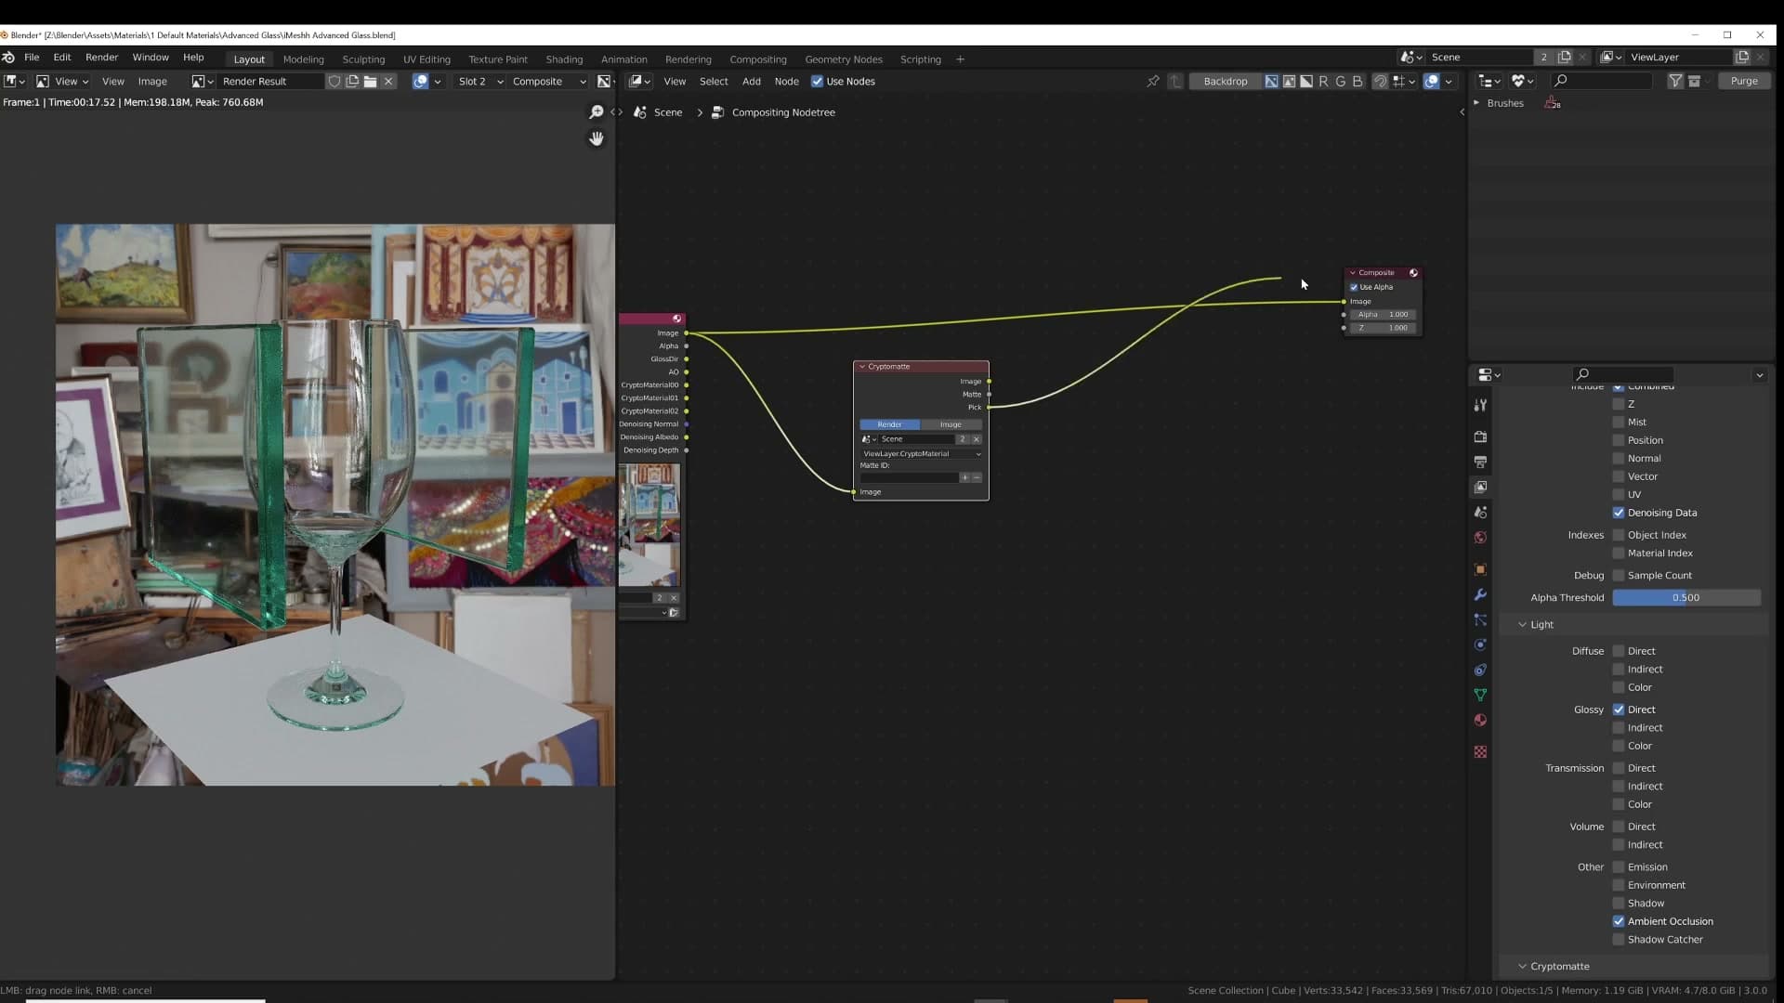Open the Tool properties tab icon
The width and height of the screenshot is (1784, 1003).
coord(1480,405)
